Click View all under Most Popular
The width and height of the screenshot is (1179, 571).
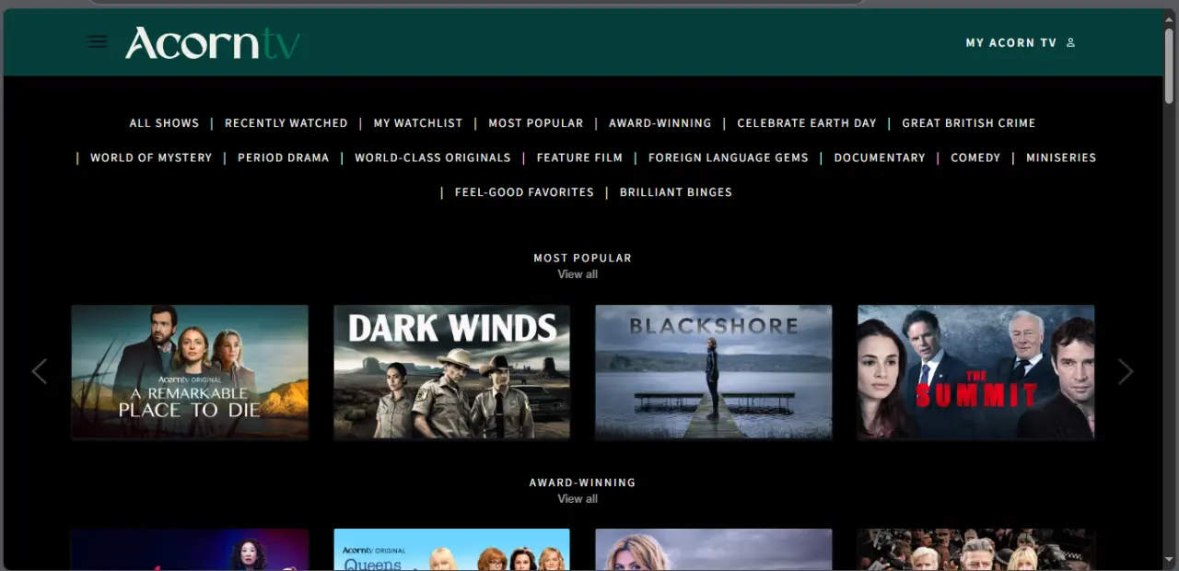coord(578,274)
